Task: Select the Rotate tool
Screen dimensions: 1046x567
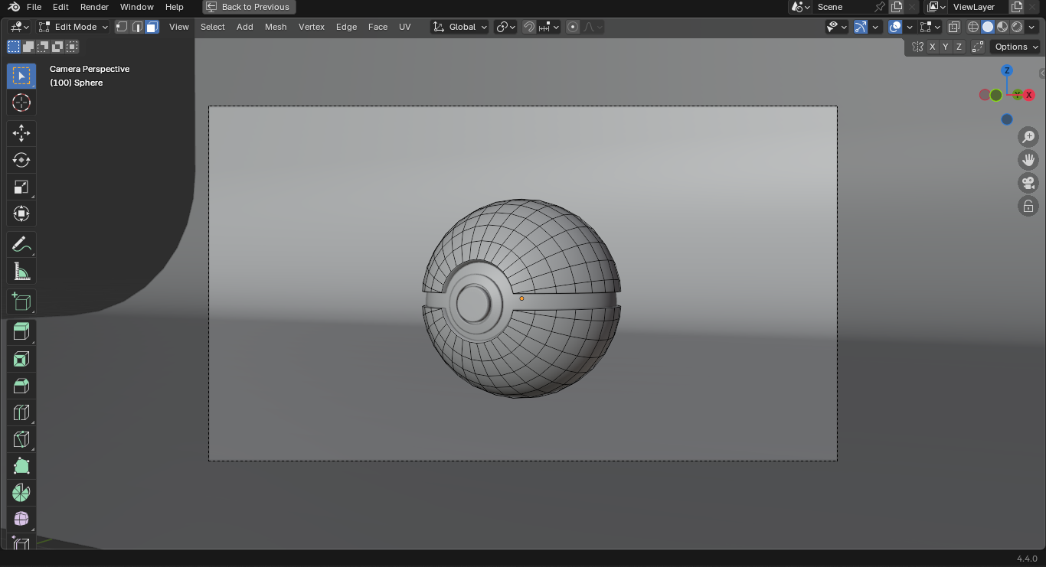Action: point(21,160)
